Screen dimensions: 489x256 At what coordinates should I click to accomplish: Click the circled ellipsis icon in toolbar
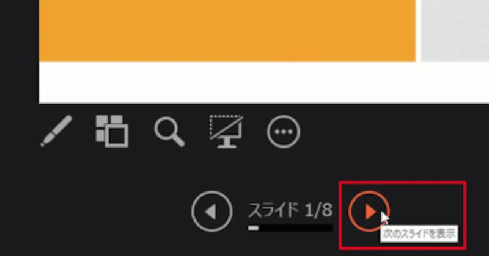point(284,132)
